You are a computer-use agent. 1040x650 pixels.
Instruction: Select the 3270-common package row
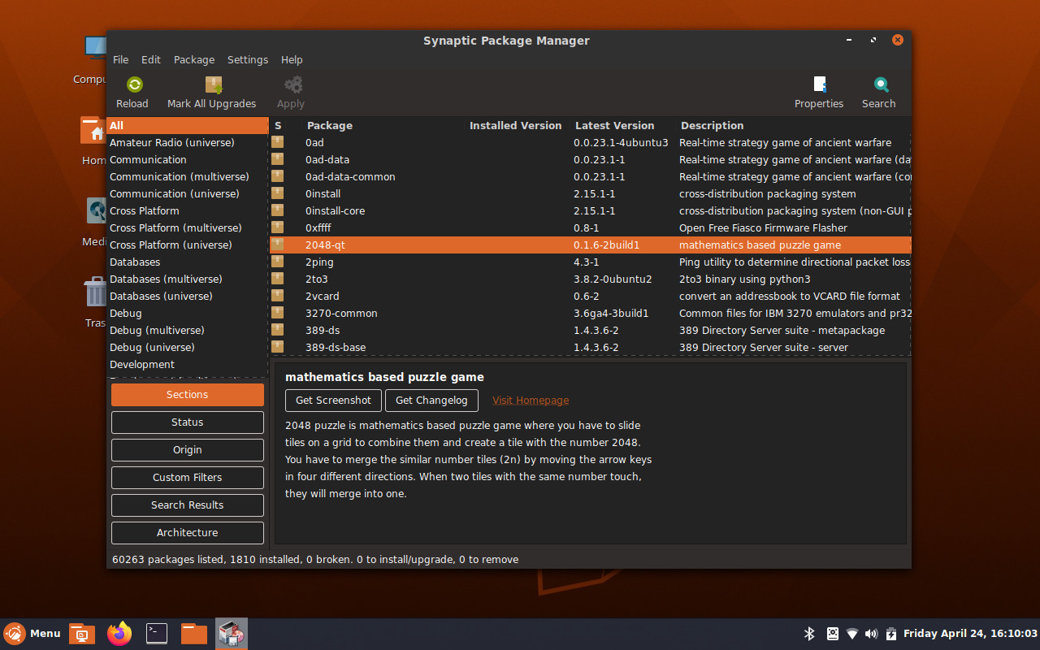pos(591,313)
